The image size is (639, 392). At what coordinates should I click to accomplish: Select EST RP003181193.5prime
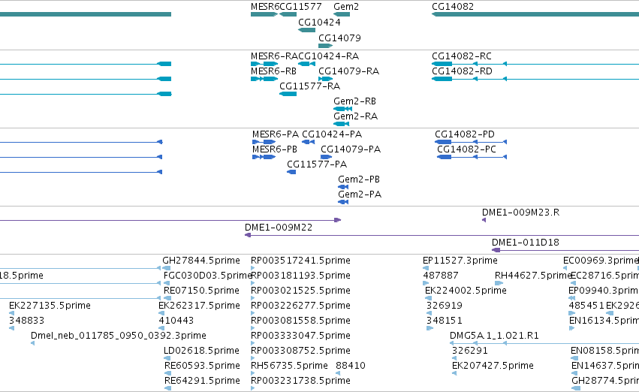click(301, 276)
